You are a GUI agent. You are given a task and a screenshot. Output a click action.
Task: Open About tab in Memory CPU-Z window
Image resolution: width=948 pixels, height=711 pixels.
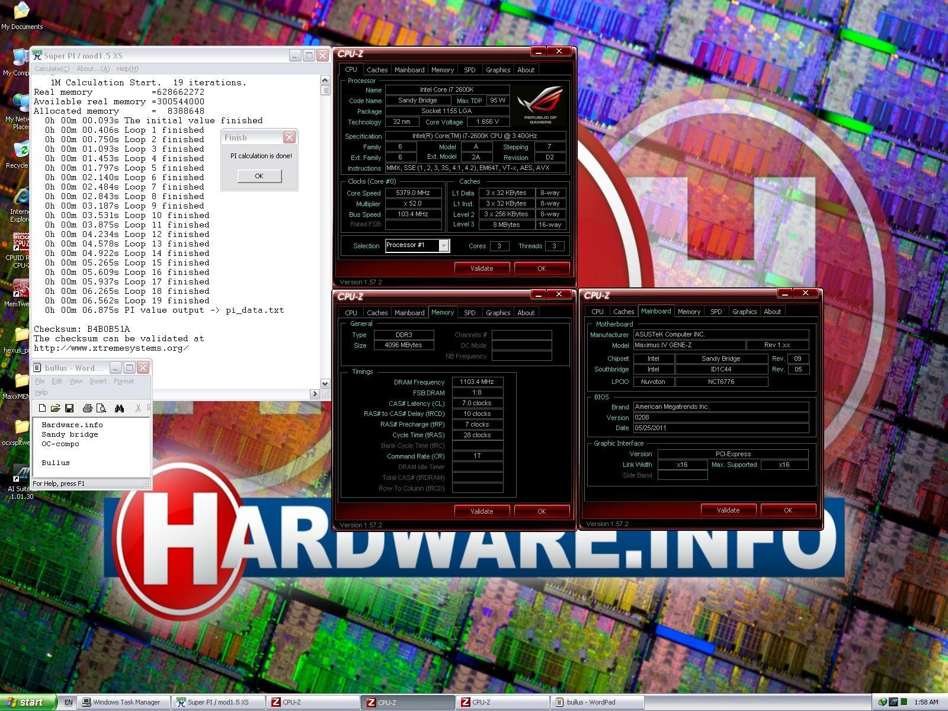[526, 313]
